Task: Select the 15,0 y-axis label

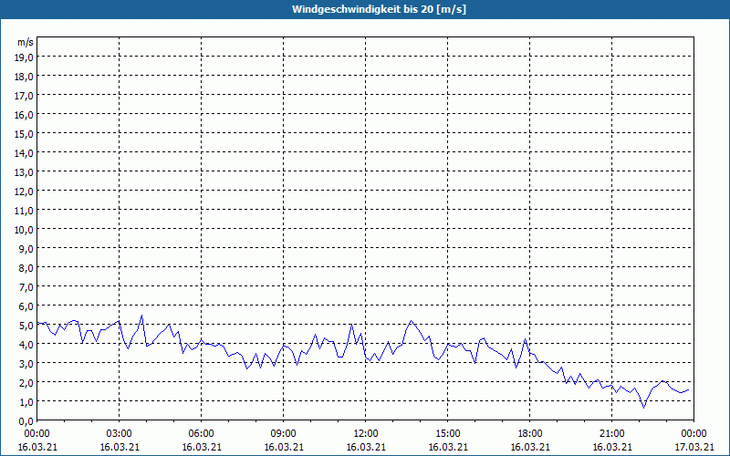Action: click(x=25, y=134)
